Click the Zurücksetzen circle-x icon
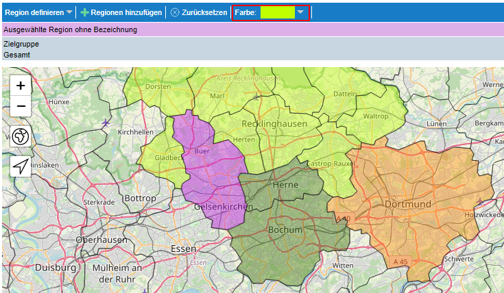The width and height of the screenshot is (504, 293). click(175, 12)
